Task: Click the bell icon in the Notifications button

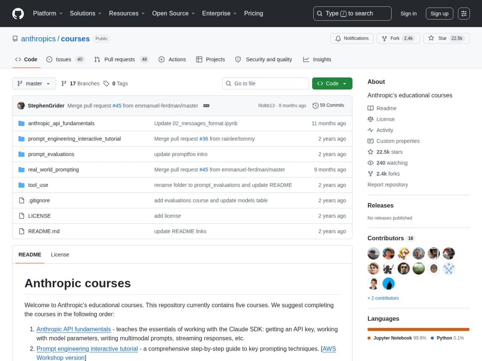Action: [x=338, y=39]
